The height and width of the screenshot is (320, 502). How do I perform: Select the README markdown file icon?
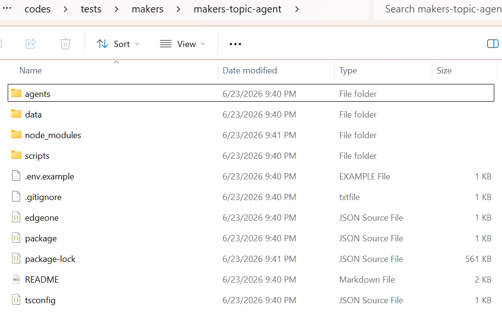[16, 279]
